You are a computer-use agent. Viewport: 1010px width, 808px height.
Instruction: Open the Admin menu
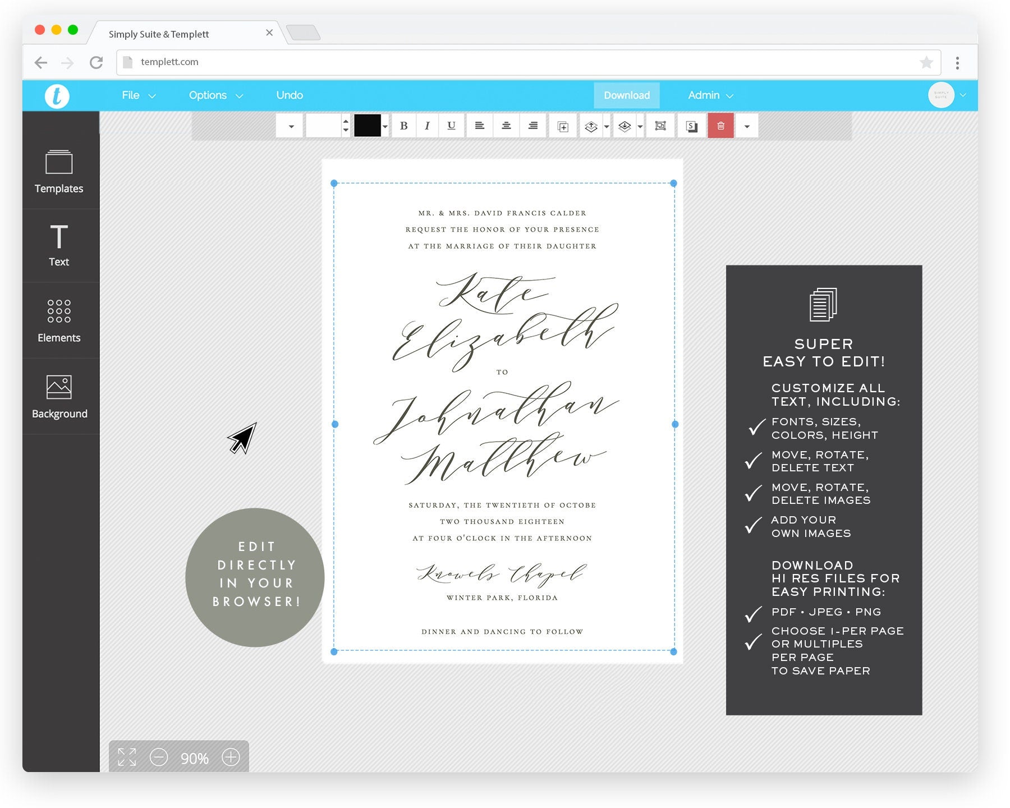click(x=710, y=95)
